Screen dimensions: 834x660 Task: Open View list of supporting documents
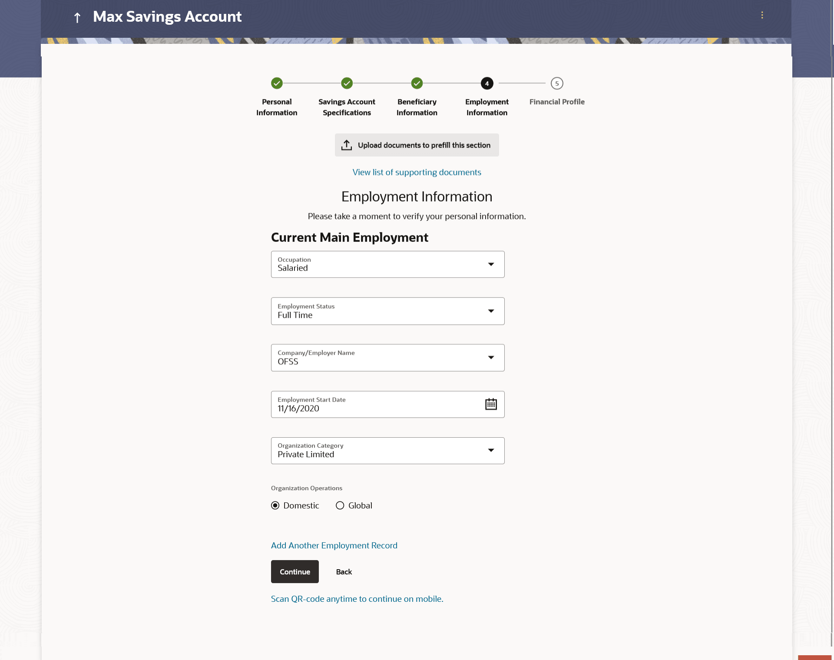click(417, 172)
